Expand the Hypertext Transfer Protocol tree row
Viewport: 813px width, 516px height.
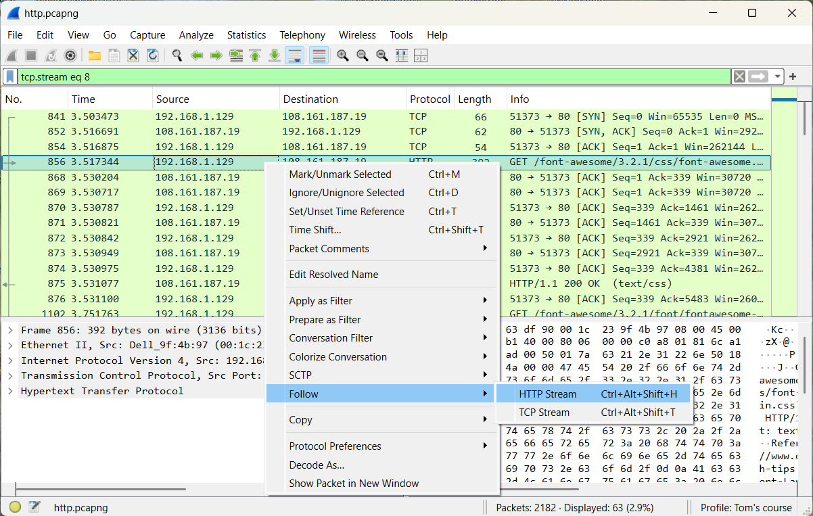11,391
